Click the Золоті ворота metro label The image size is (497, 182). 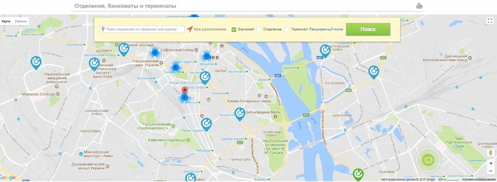pos(184,62)
